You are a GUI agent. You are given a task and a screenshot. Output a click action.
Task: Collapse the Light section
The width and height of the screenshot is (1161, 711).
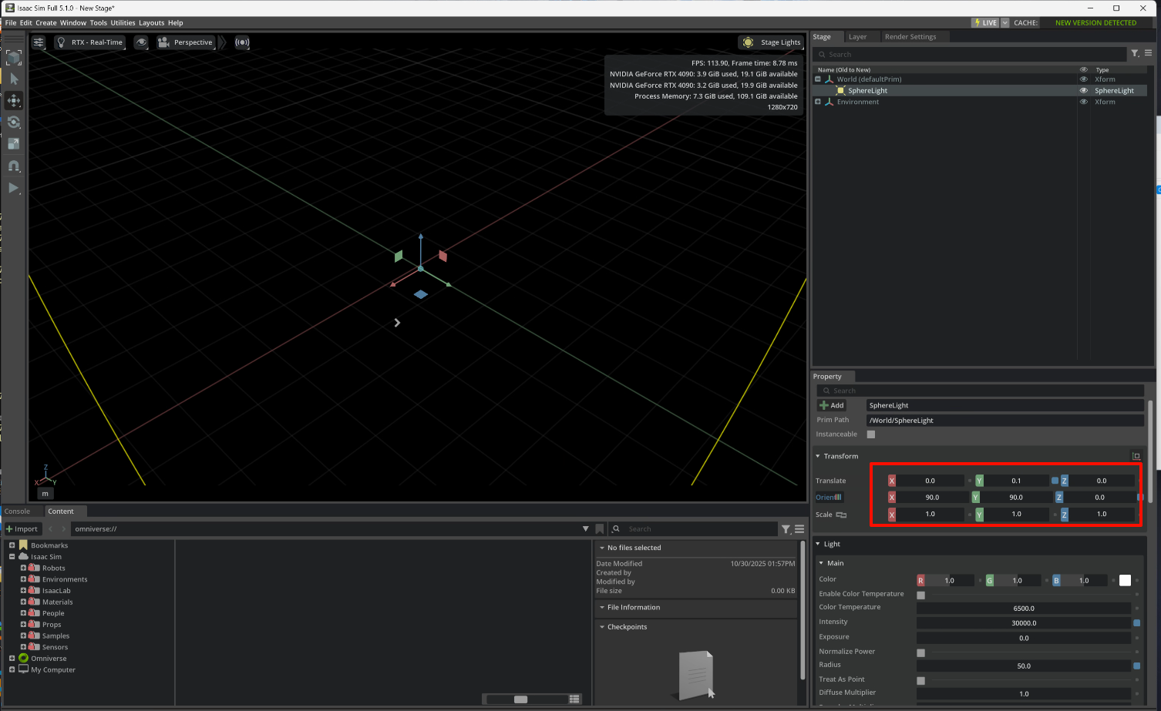tap(818, 544)
